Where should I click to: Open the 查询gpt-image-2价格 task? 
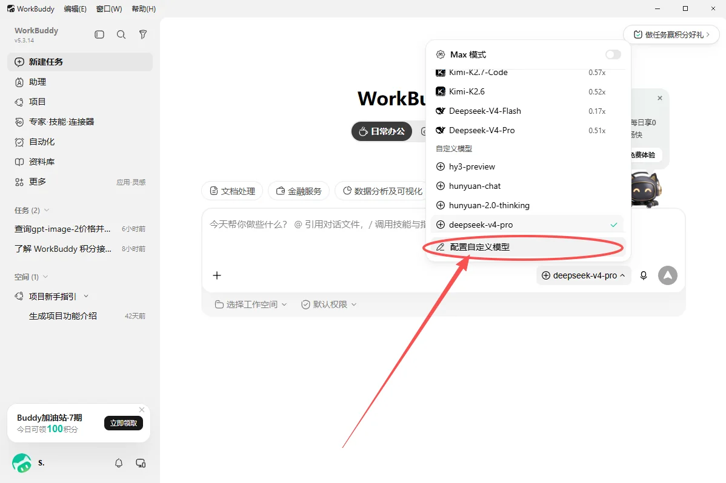click(x=80, y=229)
